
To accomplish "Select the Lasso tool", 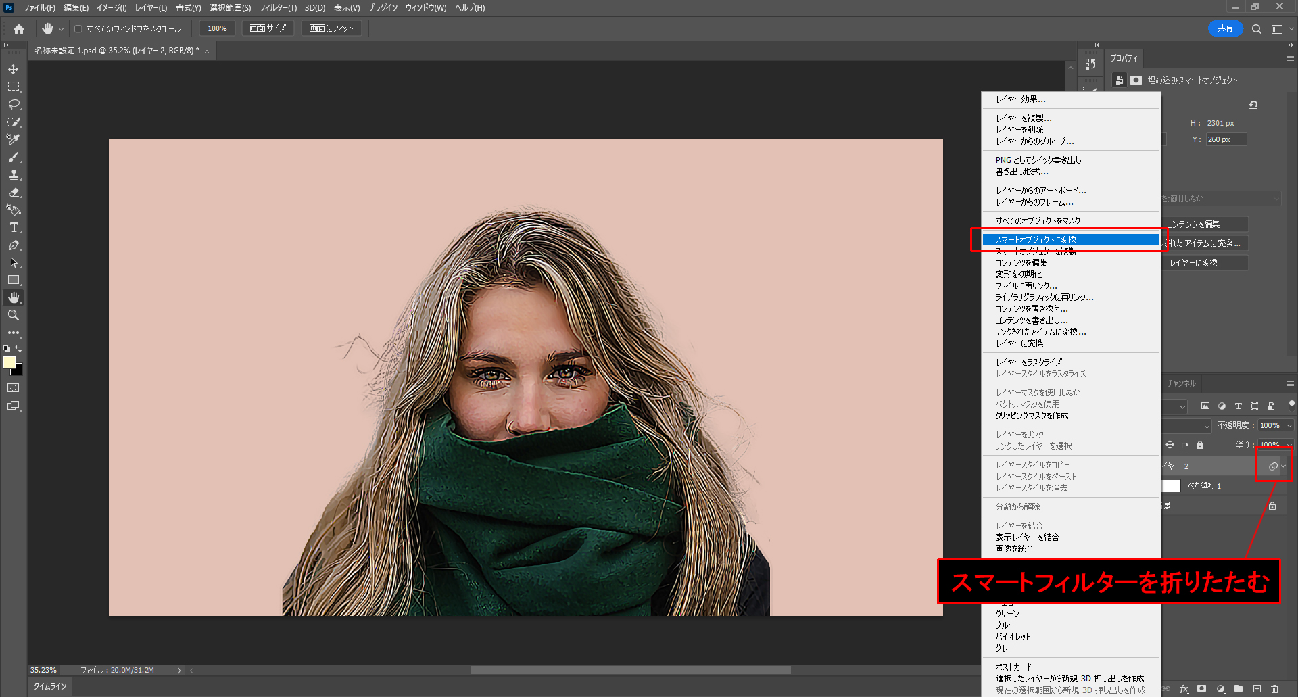I will point(14,105).
